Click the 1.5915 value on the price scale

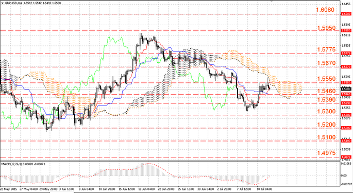pos(346,35)
